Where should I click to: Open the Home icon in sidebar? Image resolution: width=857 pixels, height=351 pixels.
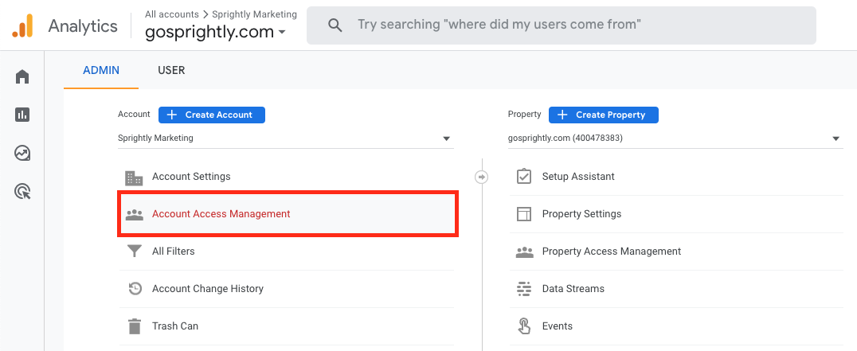click(x=22, y=77)
